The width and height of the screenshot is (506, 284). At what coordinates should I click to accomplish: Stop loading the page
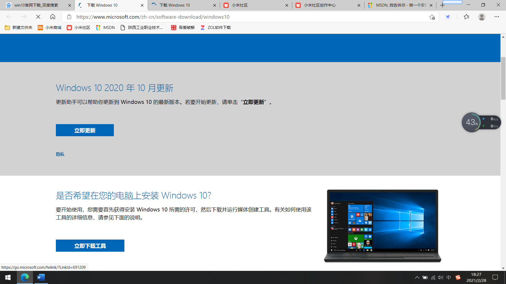(x=38, y=17)
